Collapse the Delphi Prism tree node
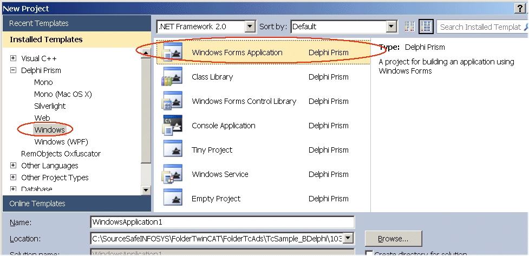 (x=13, y=70)
